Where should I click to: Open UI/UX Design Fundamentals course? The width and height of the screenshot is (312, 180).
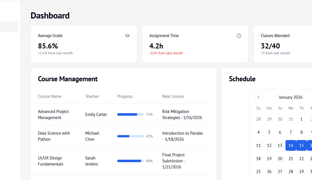click(51, 161)
